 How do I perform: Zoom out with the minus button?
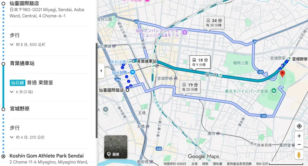(299, 145)
